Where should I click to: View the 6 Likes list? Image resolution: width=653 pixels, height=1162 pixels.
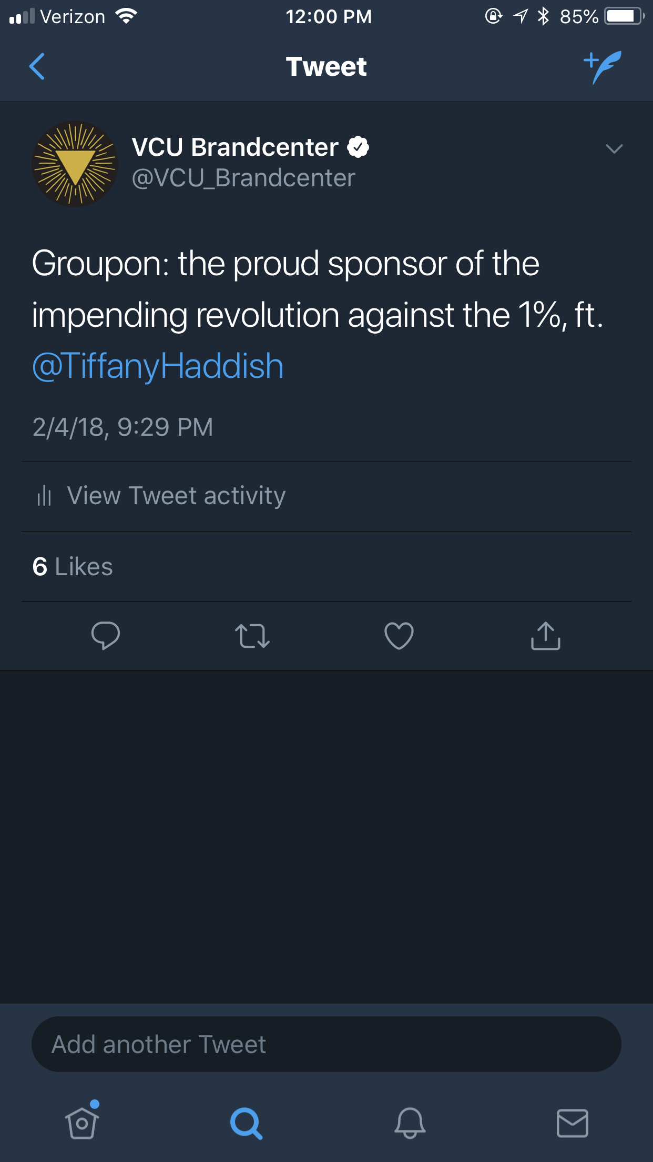pyautogui.click(x=73, y=567)
